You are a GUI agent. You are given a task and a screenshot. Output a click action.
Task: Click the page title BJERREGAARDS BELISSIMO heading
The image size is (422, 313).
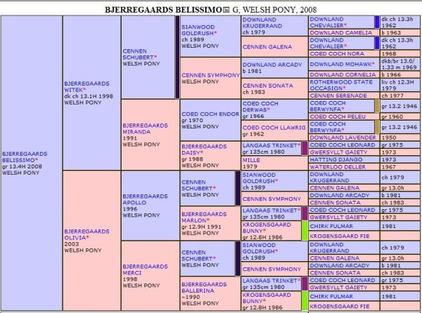(x=163, y=10)
